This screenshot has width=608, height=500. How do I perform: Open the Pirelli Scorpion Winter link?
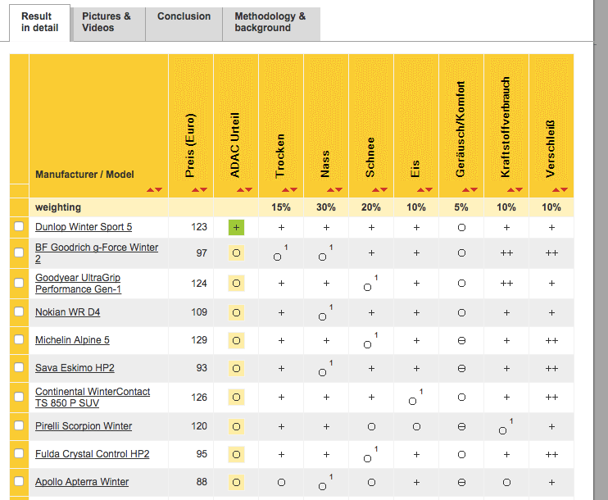[x=84, y=426]
